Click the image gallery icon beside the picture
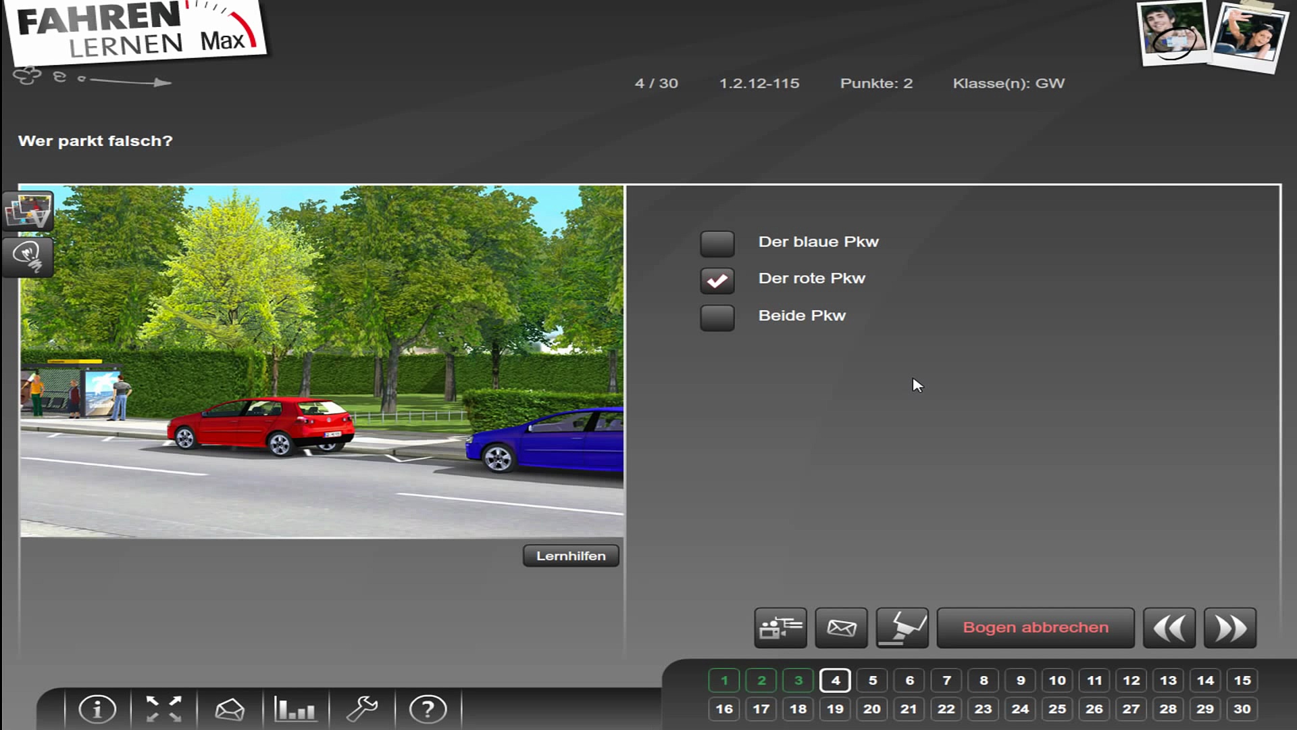1297x730 pixels. pyautogui.click(x=28, y=211)
